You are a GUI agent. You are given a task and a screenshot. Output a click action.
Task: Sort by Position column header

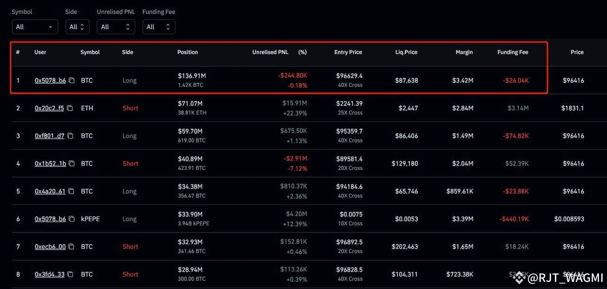(188, 52)
